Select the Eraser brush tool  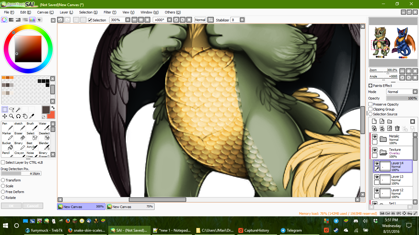tap(19, 136)
